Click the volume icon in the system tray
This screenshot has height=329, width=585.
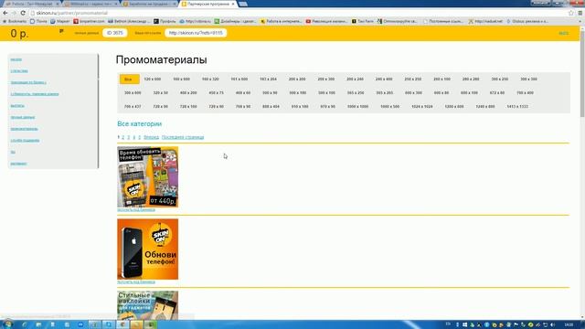pos(552,325)
